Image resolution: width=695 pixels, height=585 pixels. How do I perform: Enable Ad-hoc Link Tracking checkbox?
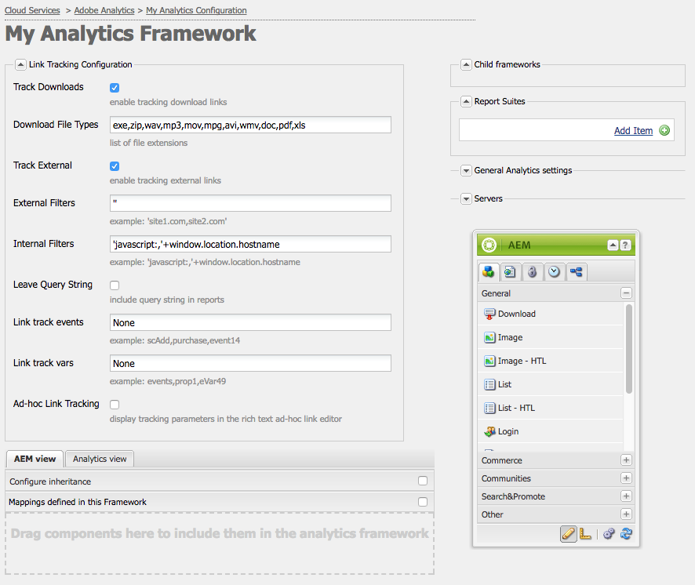[x=115, y=405]
